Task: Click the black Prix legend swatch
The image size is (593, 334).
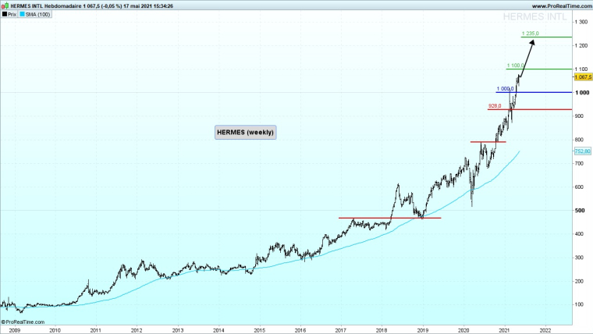Action: [x=4, y=14]
